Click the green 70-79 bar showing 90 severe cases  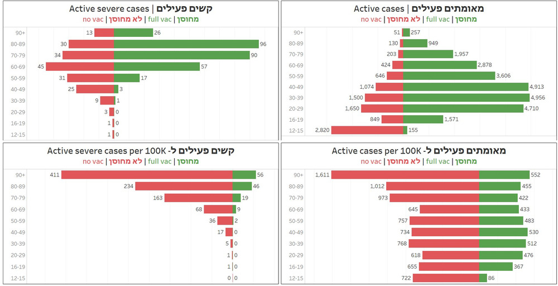click(181, 55)
